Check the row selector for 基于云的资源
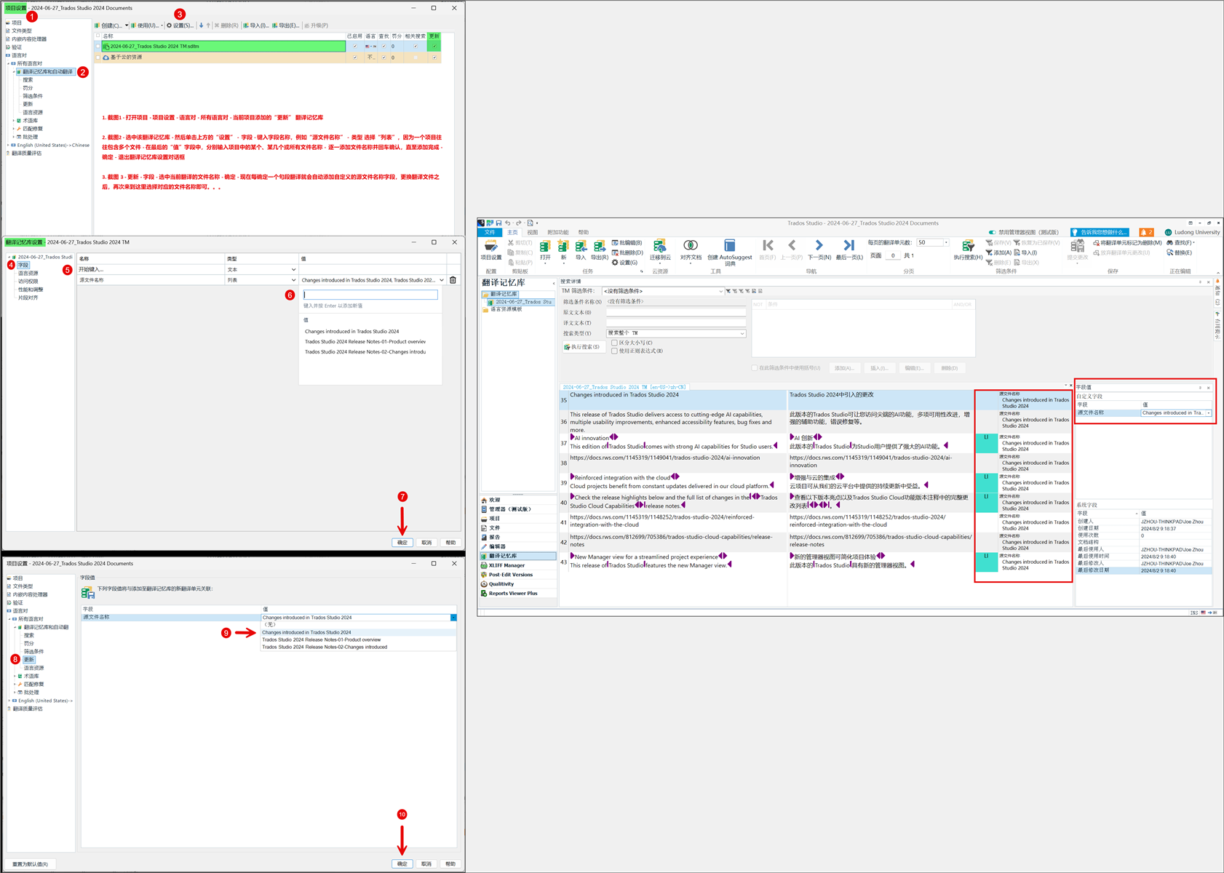The height and width of the screenshot is (873, 1224). (x=98, y=57)
